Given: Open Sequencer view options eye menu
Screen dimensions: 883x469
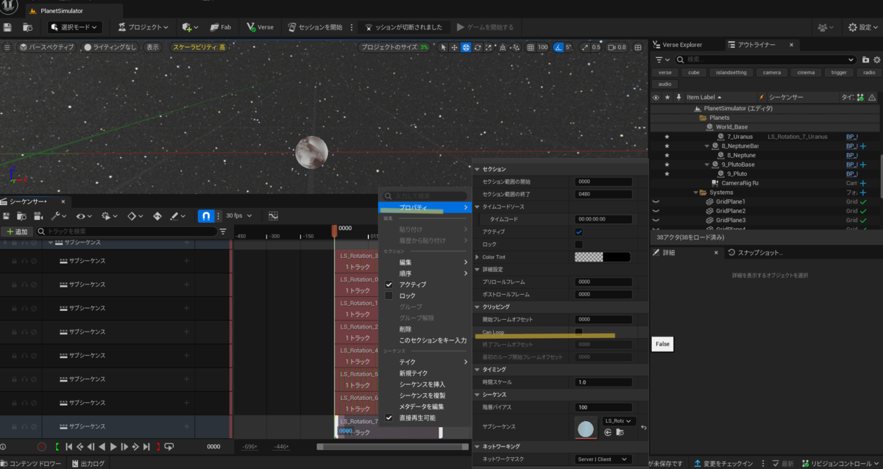Looking at the screenshot, I should (x=83, y=216).
